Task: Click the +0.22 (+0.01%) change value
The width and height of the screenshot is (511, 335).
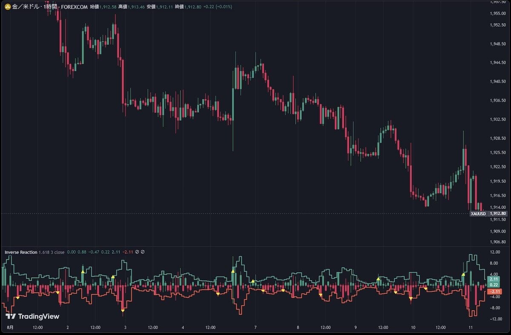Action: pyautogui.click(x=218, y=7)
